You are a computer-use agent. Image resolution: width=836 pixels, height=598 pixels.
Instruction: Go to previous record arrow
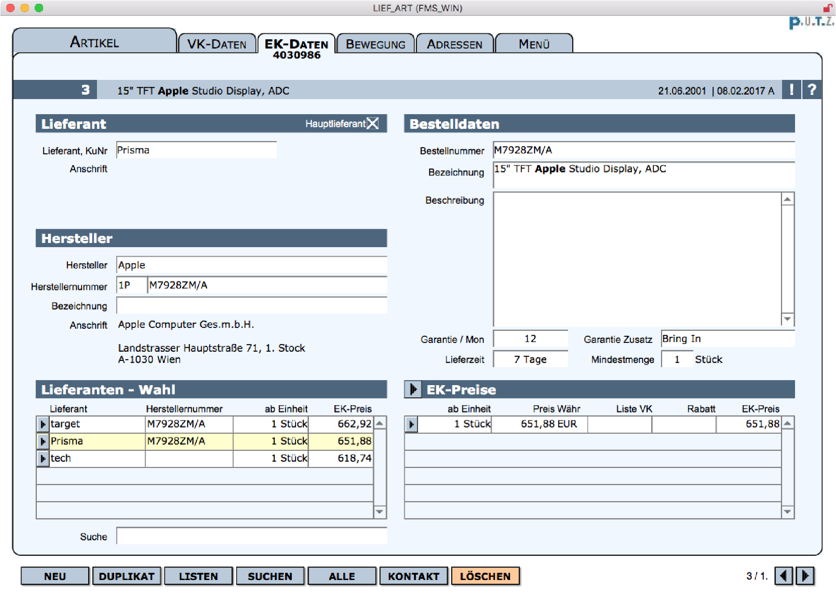coord(784,576)
